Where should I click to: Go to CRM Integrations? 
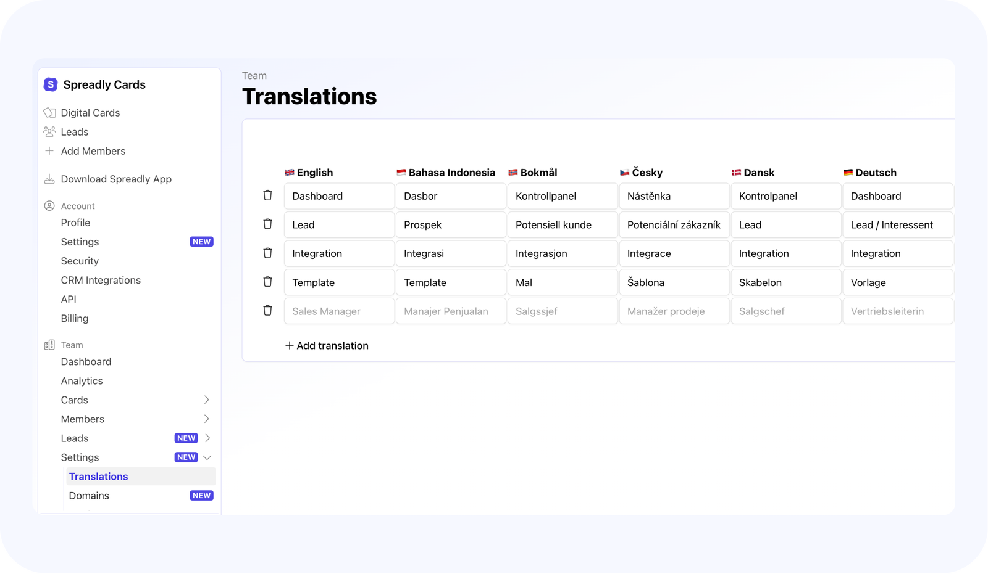(101, 280)
